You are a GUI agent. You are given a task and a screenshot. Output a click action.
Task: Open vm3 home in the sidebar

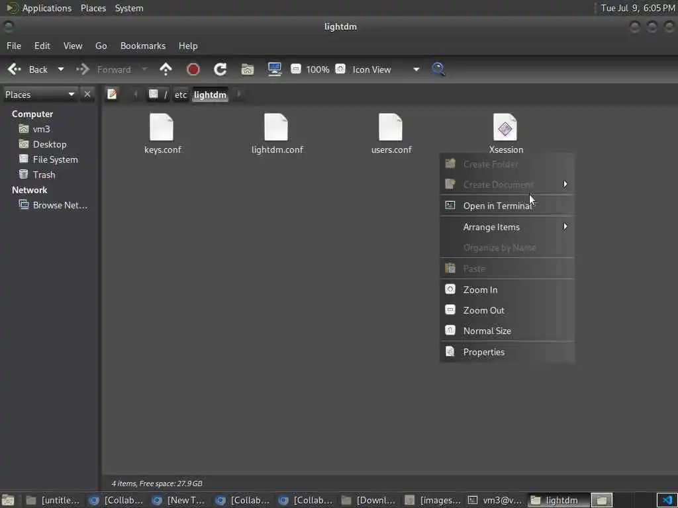tap(34, 129)
